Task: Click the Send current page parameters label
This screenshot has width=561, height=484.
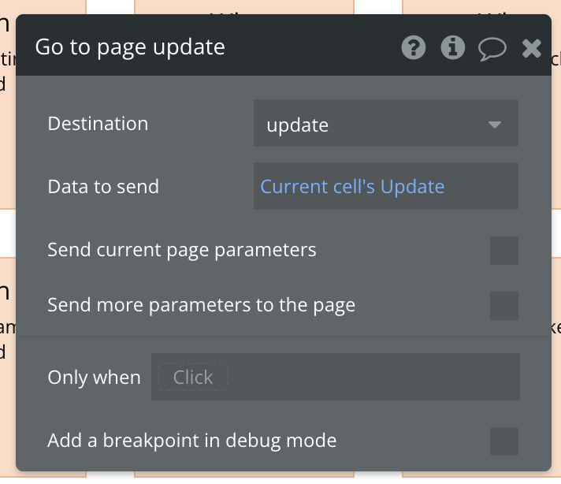Action: 182,250
